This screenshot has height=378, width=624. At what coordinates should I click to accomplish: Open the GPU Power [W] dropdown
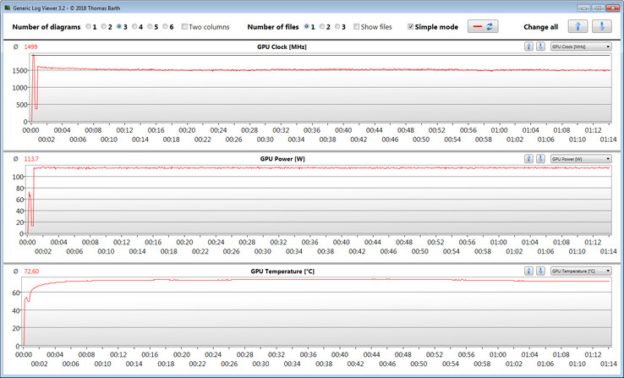click(x=580, y=158)
